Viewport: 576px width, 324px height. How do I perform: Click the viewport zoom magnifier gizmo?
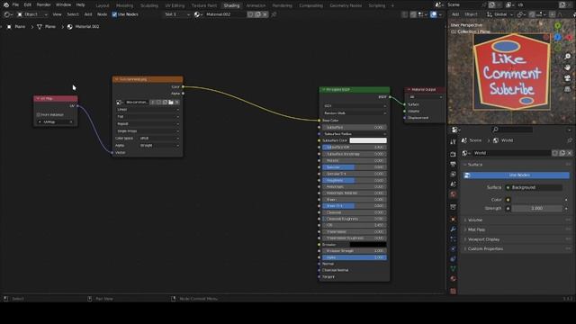pos(568,56)
